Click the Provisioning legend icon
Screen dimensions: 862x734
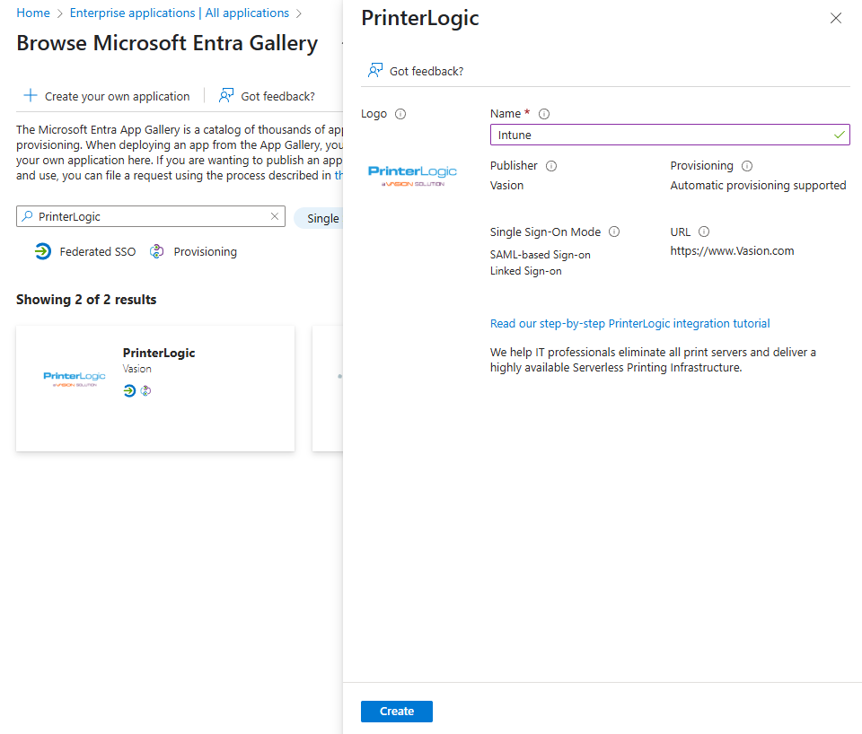[x=156, y=251]
